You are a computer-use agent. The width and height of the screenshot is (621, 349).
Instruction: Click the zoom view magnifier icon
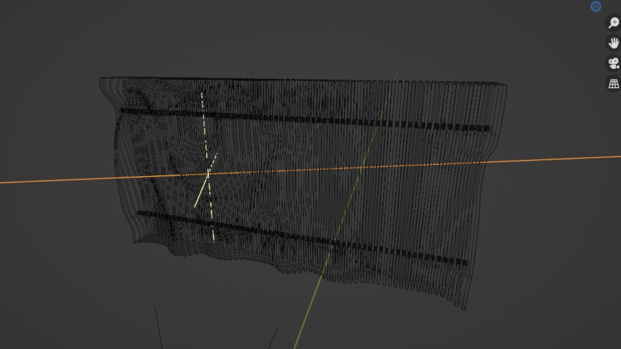click(x=614, y=23)
